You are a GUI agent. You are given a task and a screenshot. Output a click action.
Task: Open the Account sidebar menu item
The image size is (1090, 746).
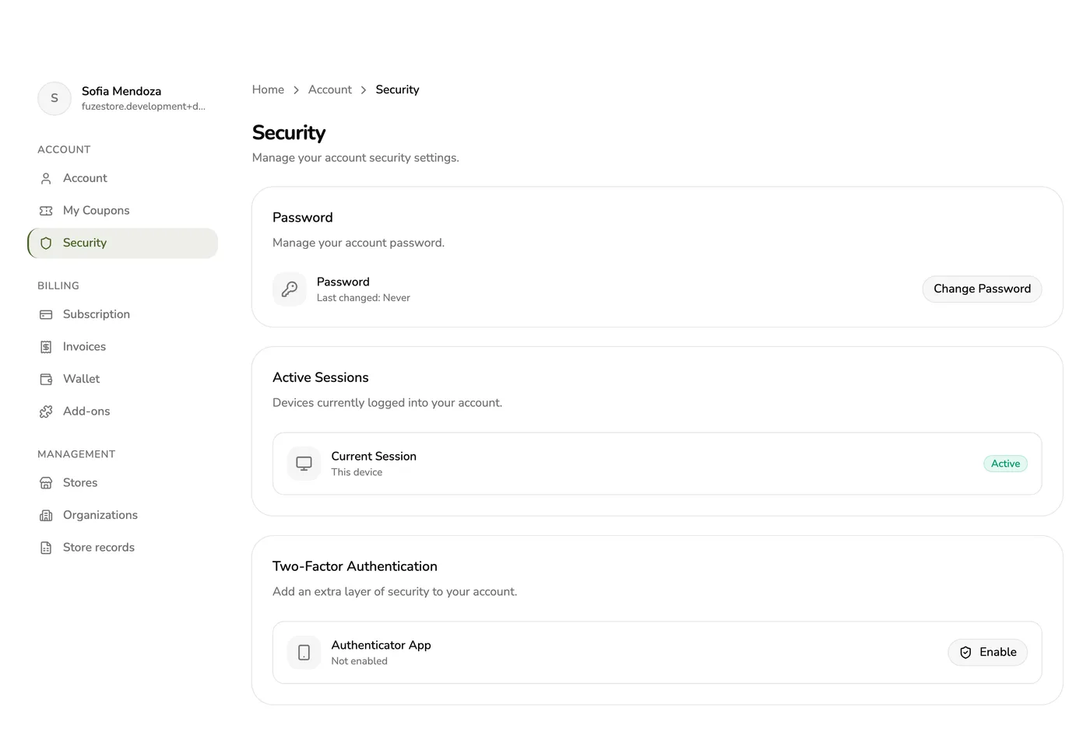point(122,178)
